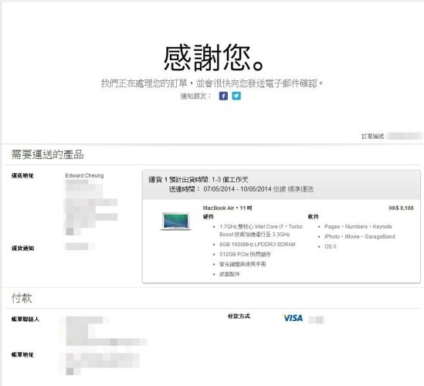The image size is (424, 386).
Task: Click the delivery dates 07/05/2014 - 10/05/2014
Action: [x=237, y=189]
